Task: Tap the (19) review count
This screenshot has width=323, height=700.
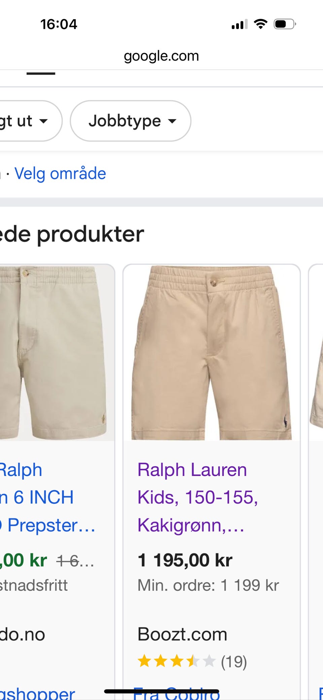Action: click(x=234, y=662)
